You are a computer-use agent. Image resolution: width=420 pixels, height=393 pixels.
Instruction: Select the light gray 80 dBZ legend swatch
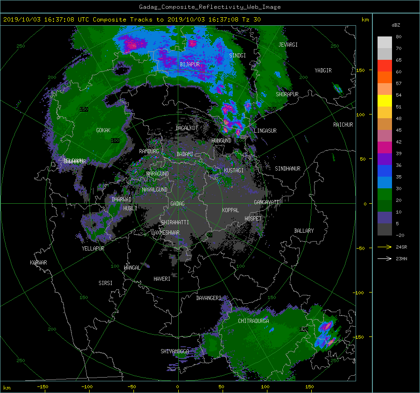click(385, 43)
